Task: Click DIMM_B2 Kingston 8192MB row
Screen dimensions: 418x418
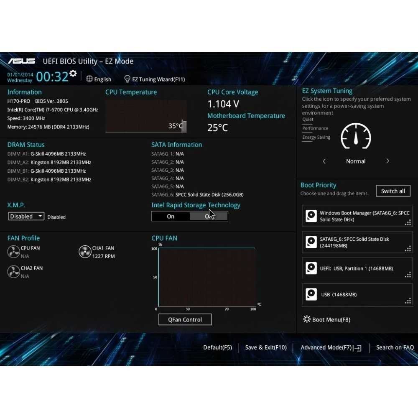Action: 49,179
